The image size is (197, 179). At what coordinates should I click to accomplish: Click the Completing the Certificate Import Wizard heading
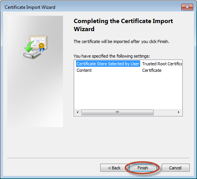(123, 25)
